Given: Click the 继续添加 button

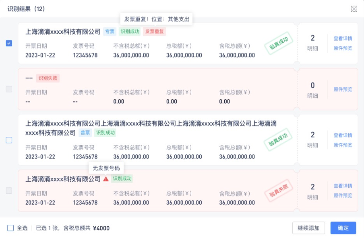Looking at the screenshot, I should tap(308, 228).
